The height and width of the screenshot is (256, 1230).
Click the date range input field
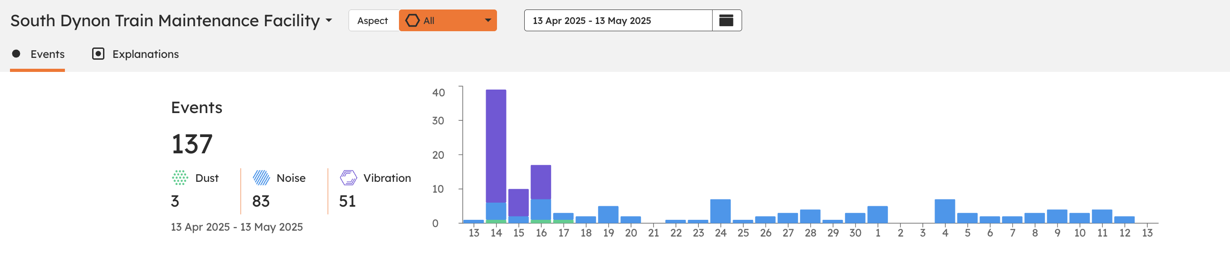(618, 20)
